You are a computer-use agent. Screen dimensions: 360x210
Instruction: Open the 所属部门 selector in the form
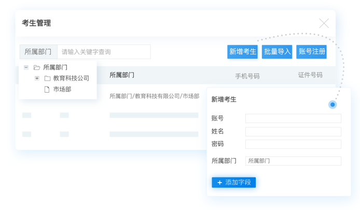tap(293, 161)
